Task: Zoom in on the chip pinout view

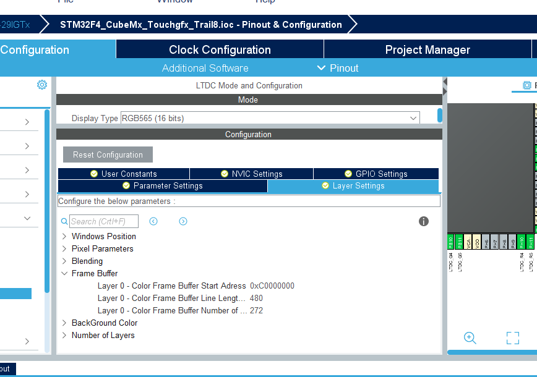Action: click(470, 338)
